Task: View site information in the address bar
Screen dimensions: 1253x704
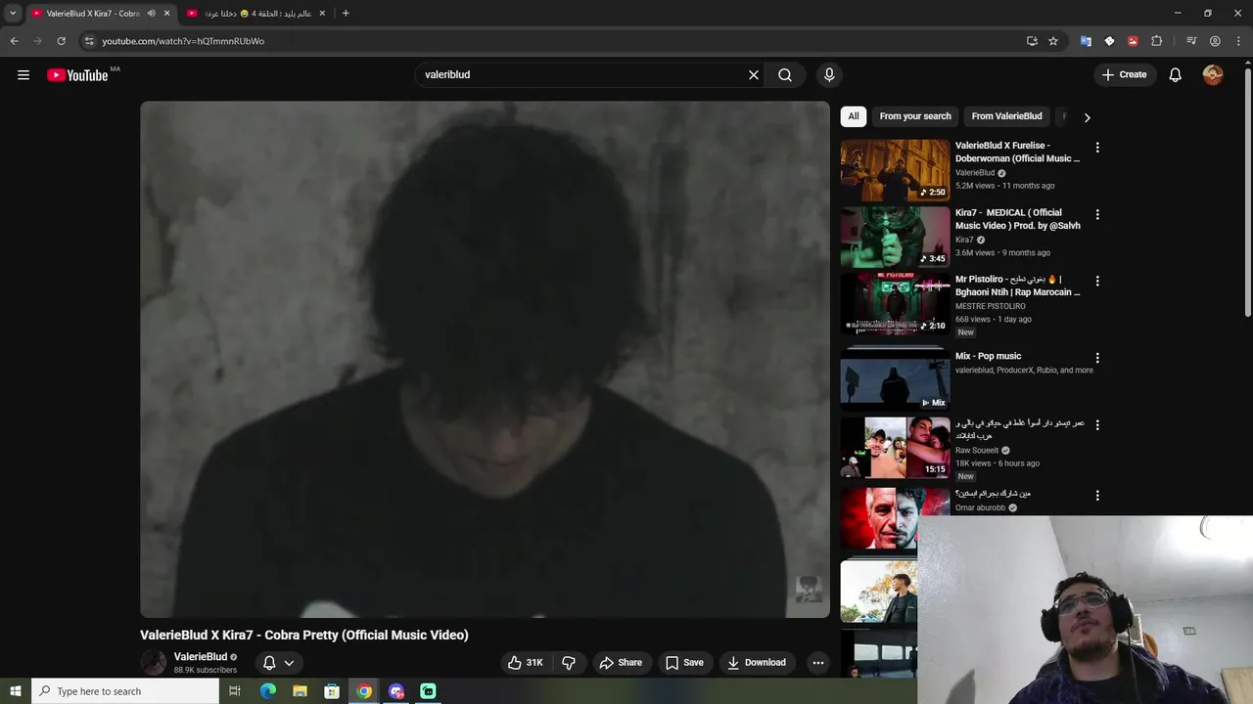Action: [89, 41]
